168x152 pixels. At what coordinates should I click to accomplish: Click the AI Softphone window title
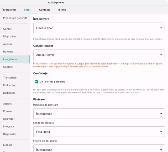point(56,3)
